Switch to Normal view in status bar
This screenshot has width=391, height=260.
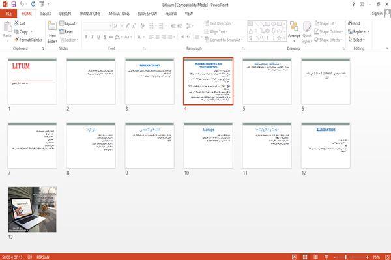[295, 257]
